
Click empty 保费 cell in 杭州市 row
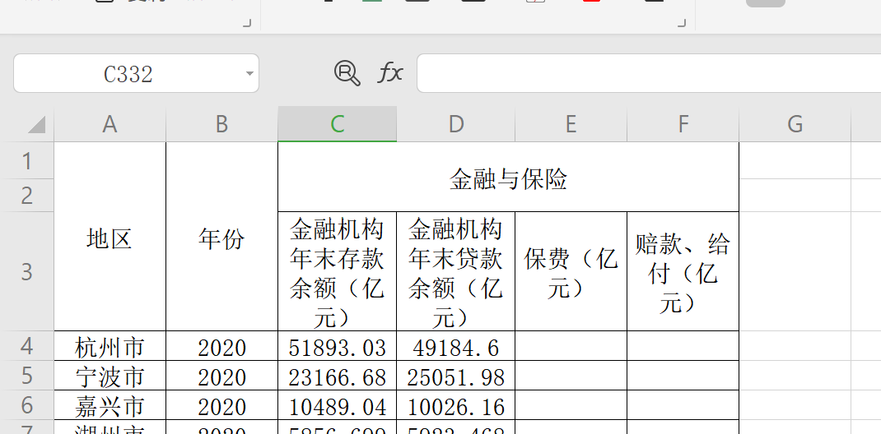click(x=571, y=346)
